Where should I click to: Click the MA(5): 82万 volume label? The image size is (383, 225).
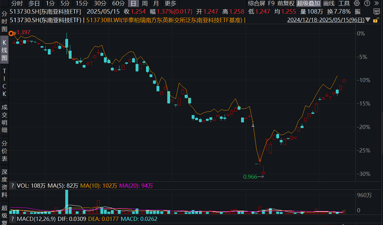[x=63, y=186]
